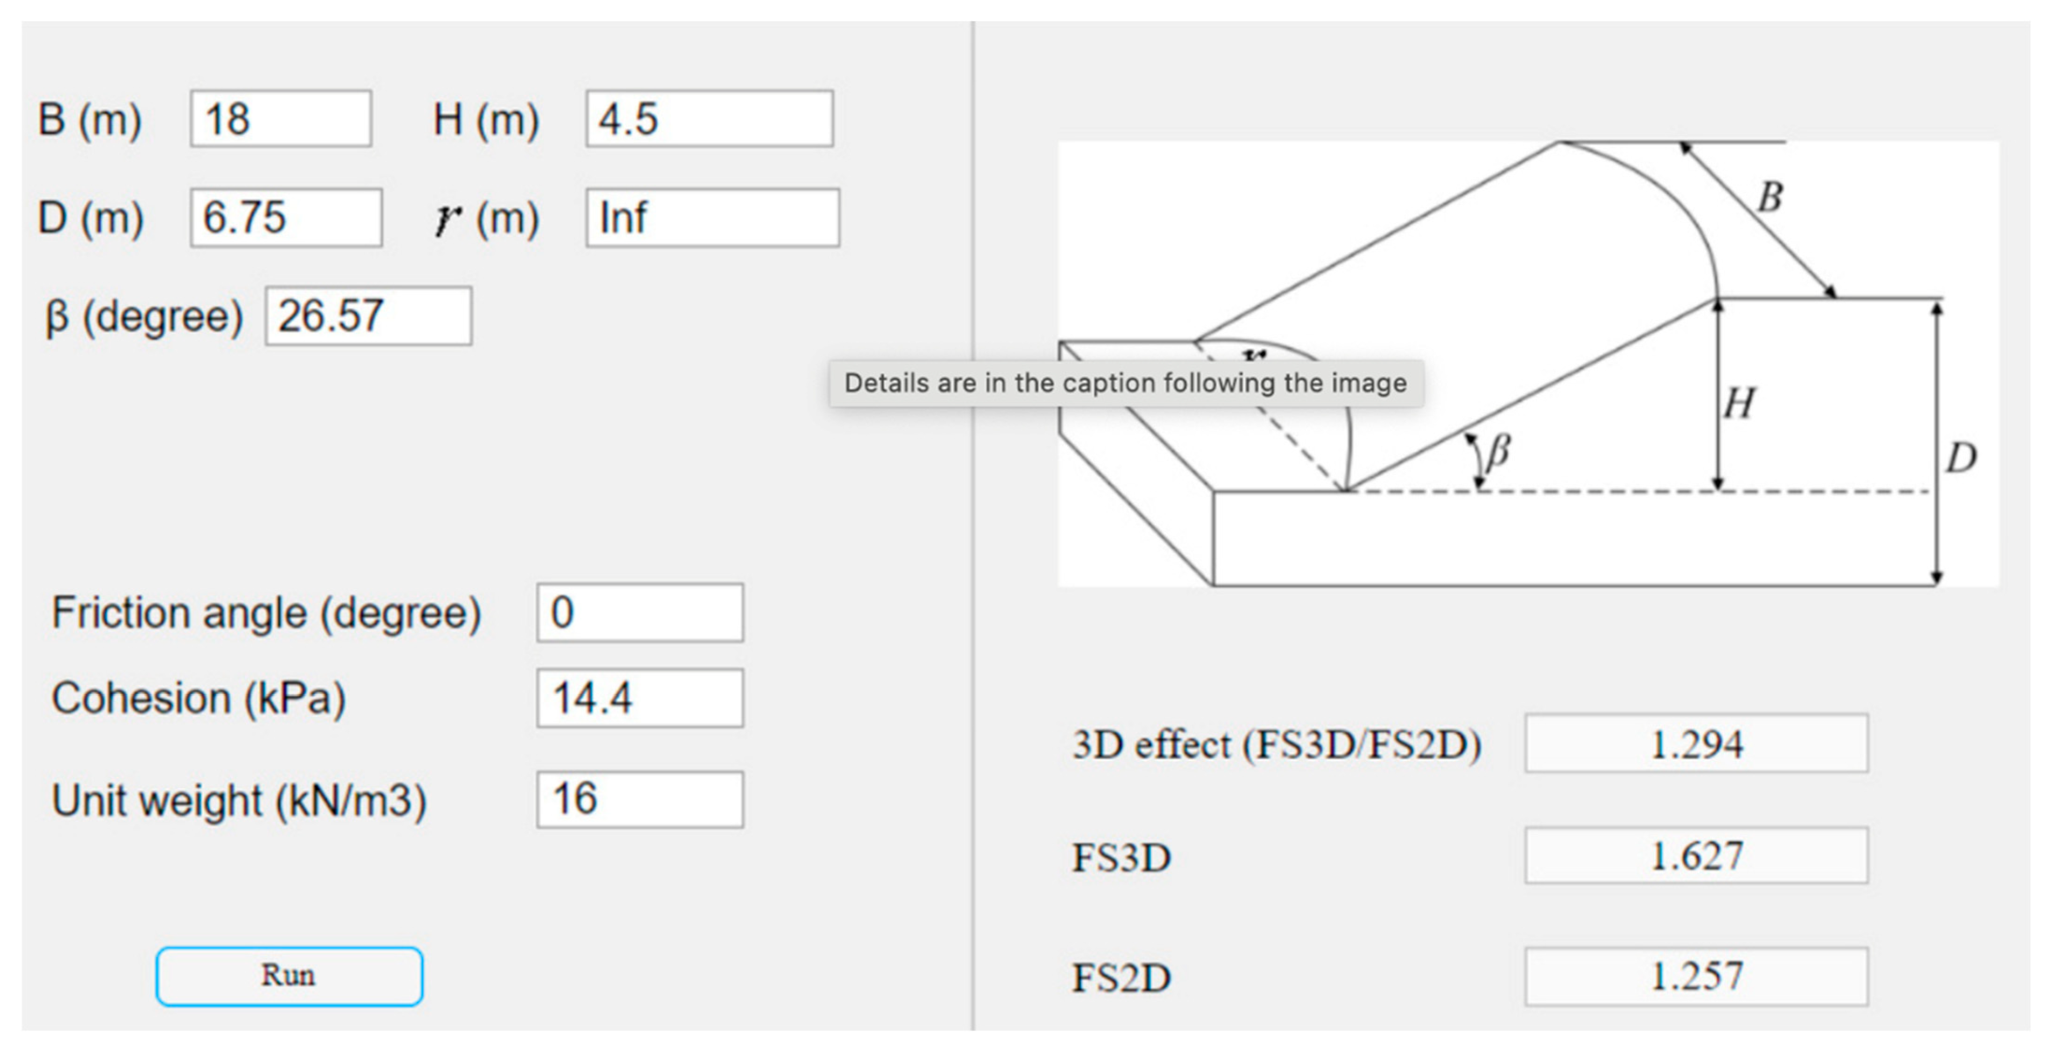
Task: Select the H (m) value field
Action: pyautogui.click(x=710, y=119)
